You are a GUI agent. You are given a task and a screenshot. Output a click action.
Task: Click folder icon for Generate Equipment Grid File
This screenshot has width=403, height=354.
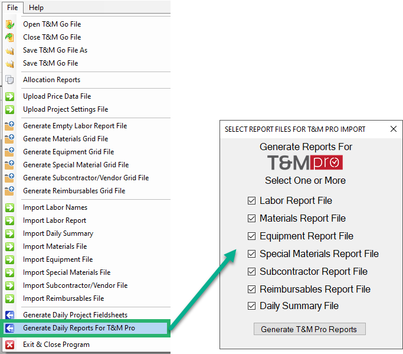pos(10,152)
